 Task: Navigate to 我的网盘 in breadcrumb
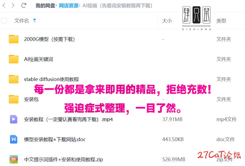(45, 6)
